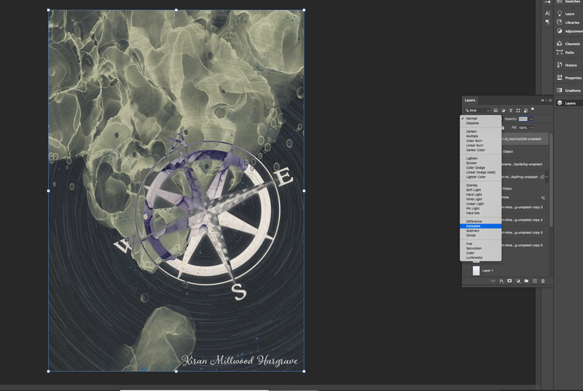Choose Hard Mix blend mode
Viewport: 583px width, 391px height.
[480, 213]
